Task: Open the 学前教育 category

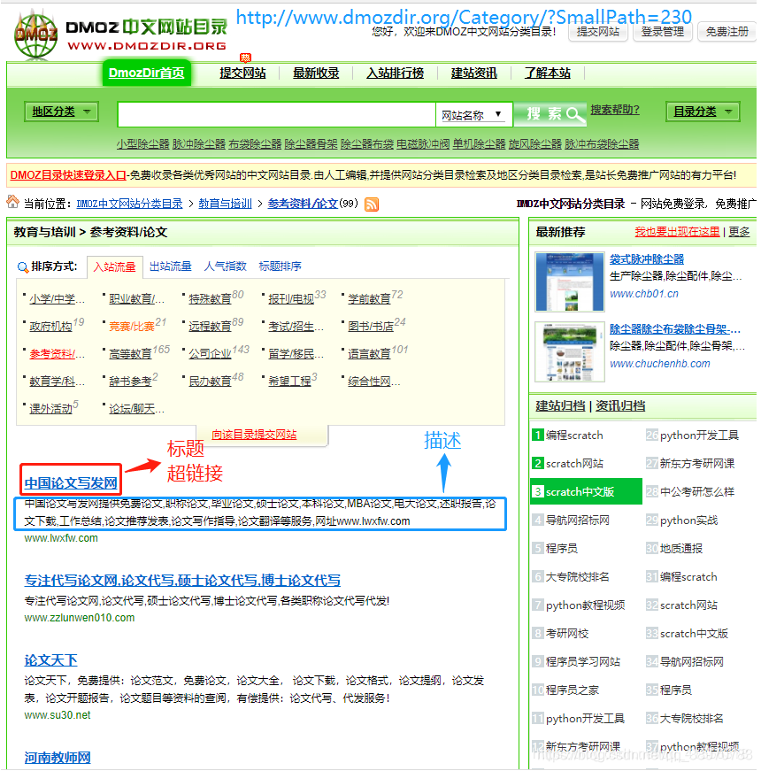Action: tap(369, 299)
